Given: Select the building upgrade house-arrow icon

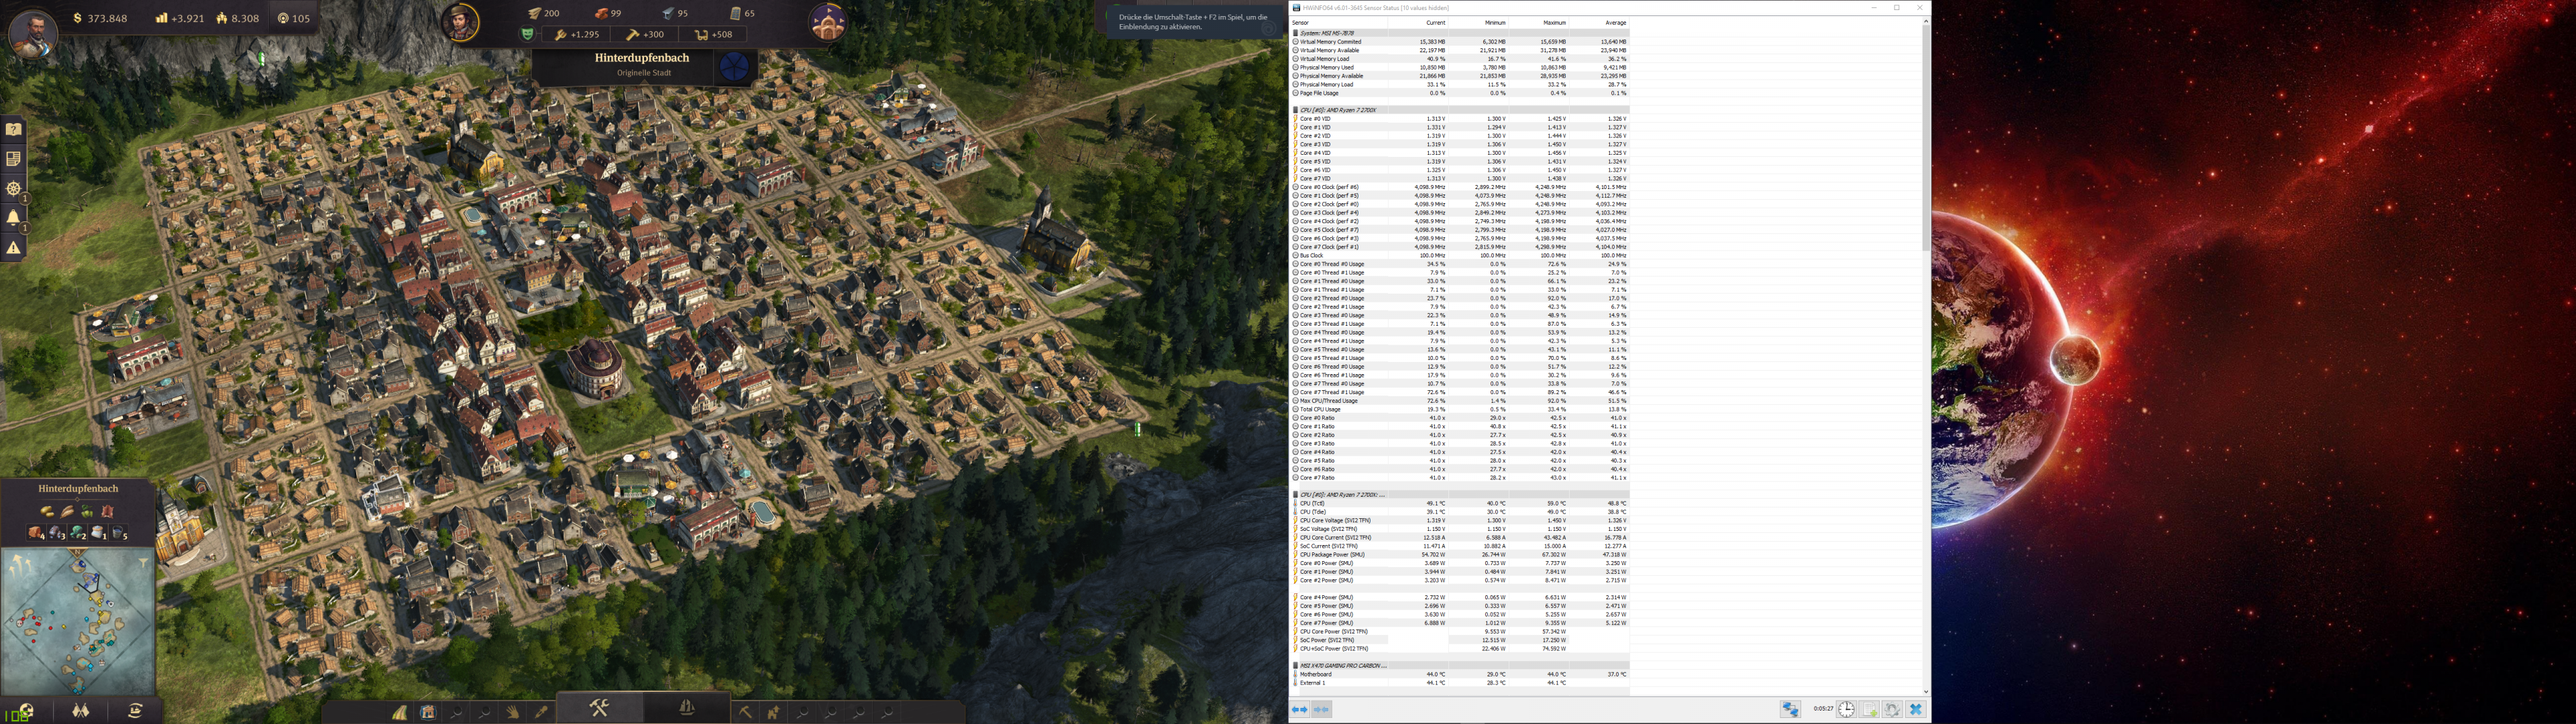Looking at the screenshot, I should (x=773, y=712).
